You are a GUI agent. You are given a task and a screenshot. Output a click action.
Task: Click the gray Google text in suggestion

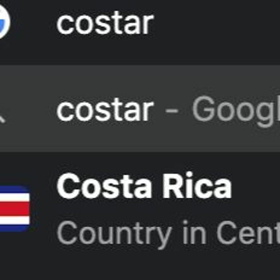[x=236, y=111]
